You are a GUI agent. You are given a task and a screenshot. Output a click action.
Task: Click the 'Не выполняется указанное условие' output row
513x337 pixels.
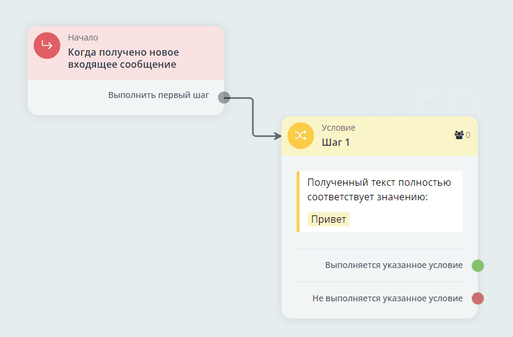(x=387, y=298)
